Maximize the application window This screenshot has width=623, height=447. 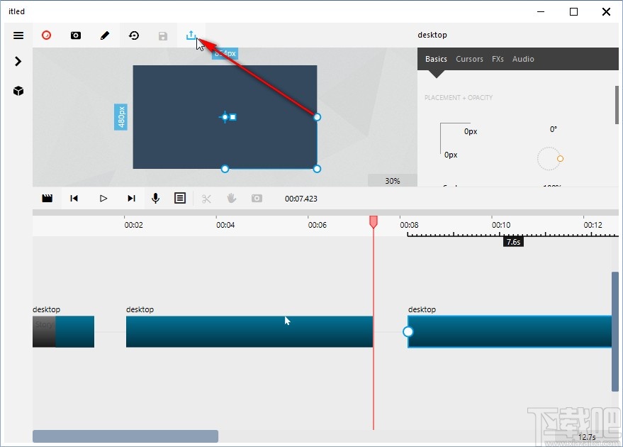573,11
